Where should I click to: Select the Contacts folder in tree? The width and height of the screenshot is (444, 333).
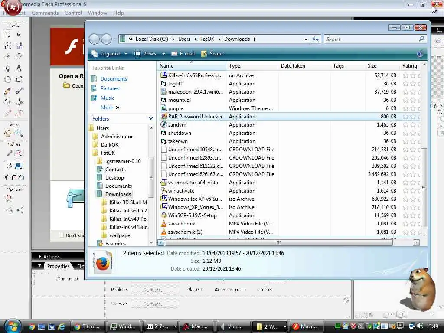tap(115, 170)
